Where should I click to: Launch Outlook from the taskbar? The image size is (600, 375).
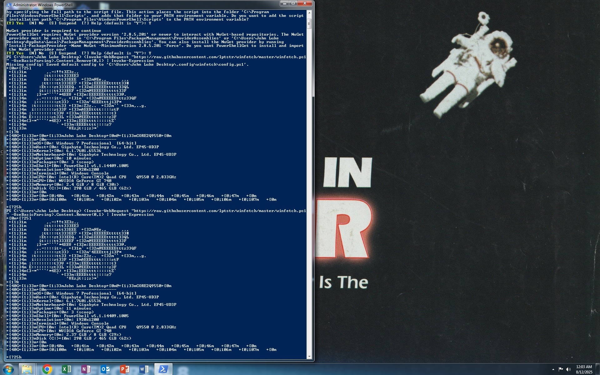[x=105, y=369]
